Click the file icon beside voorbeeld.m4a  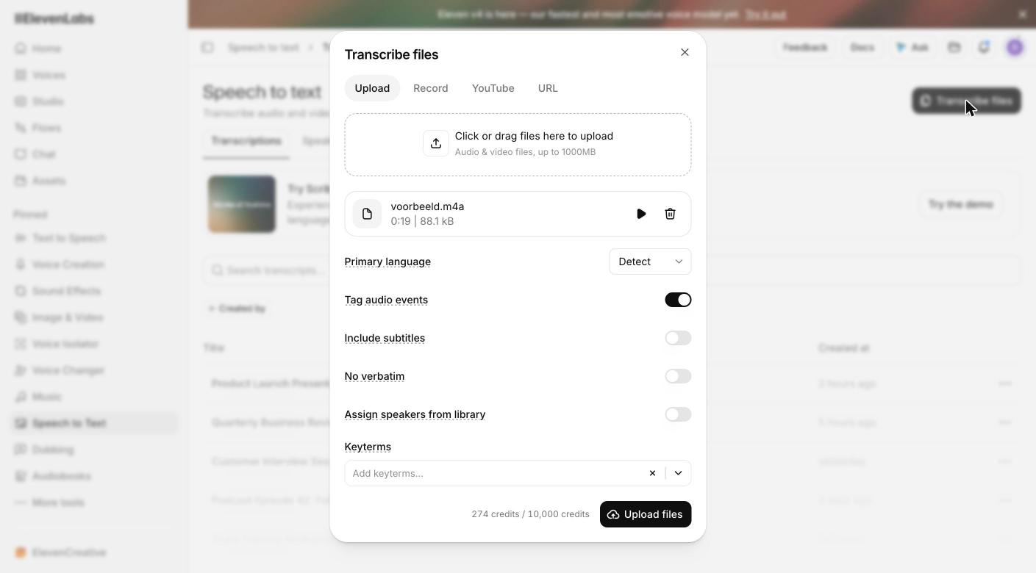coord(367,214)
